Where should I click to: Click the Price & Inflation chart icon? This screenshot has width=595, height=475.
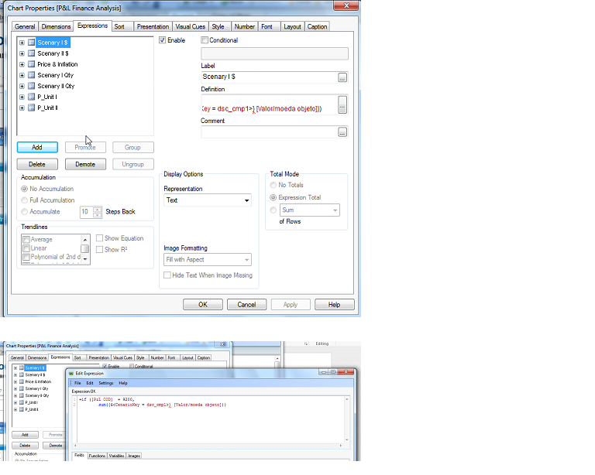click(x=32, y=64)
